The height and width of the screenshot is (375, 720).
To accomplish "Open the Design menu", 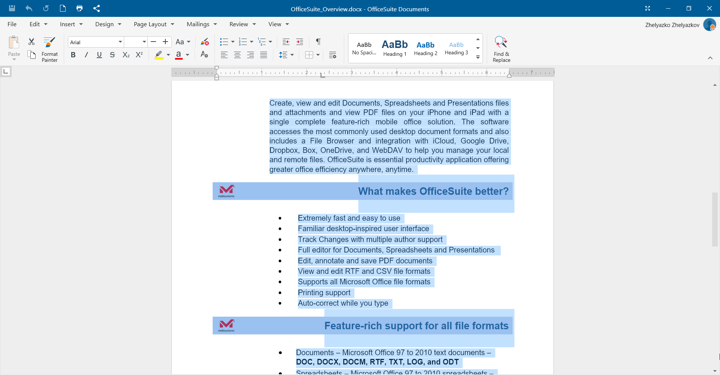I will point(108,24).
